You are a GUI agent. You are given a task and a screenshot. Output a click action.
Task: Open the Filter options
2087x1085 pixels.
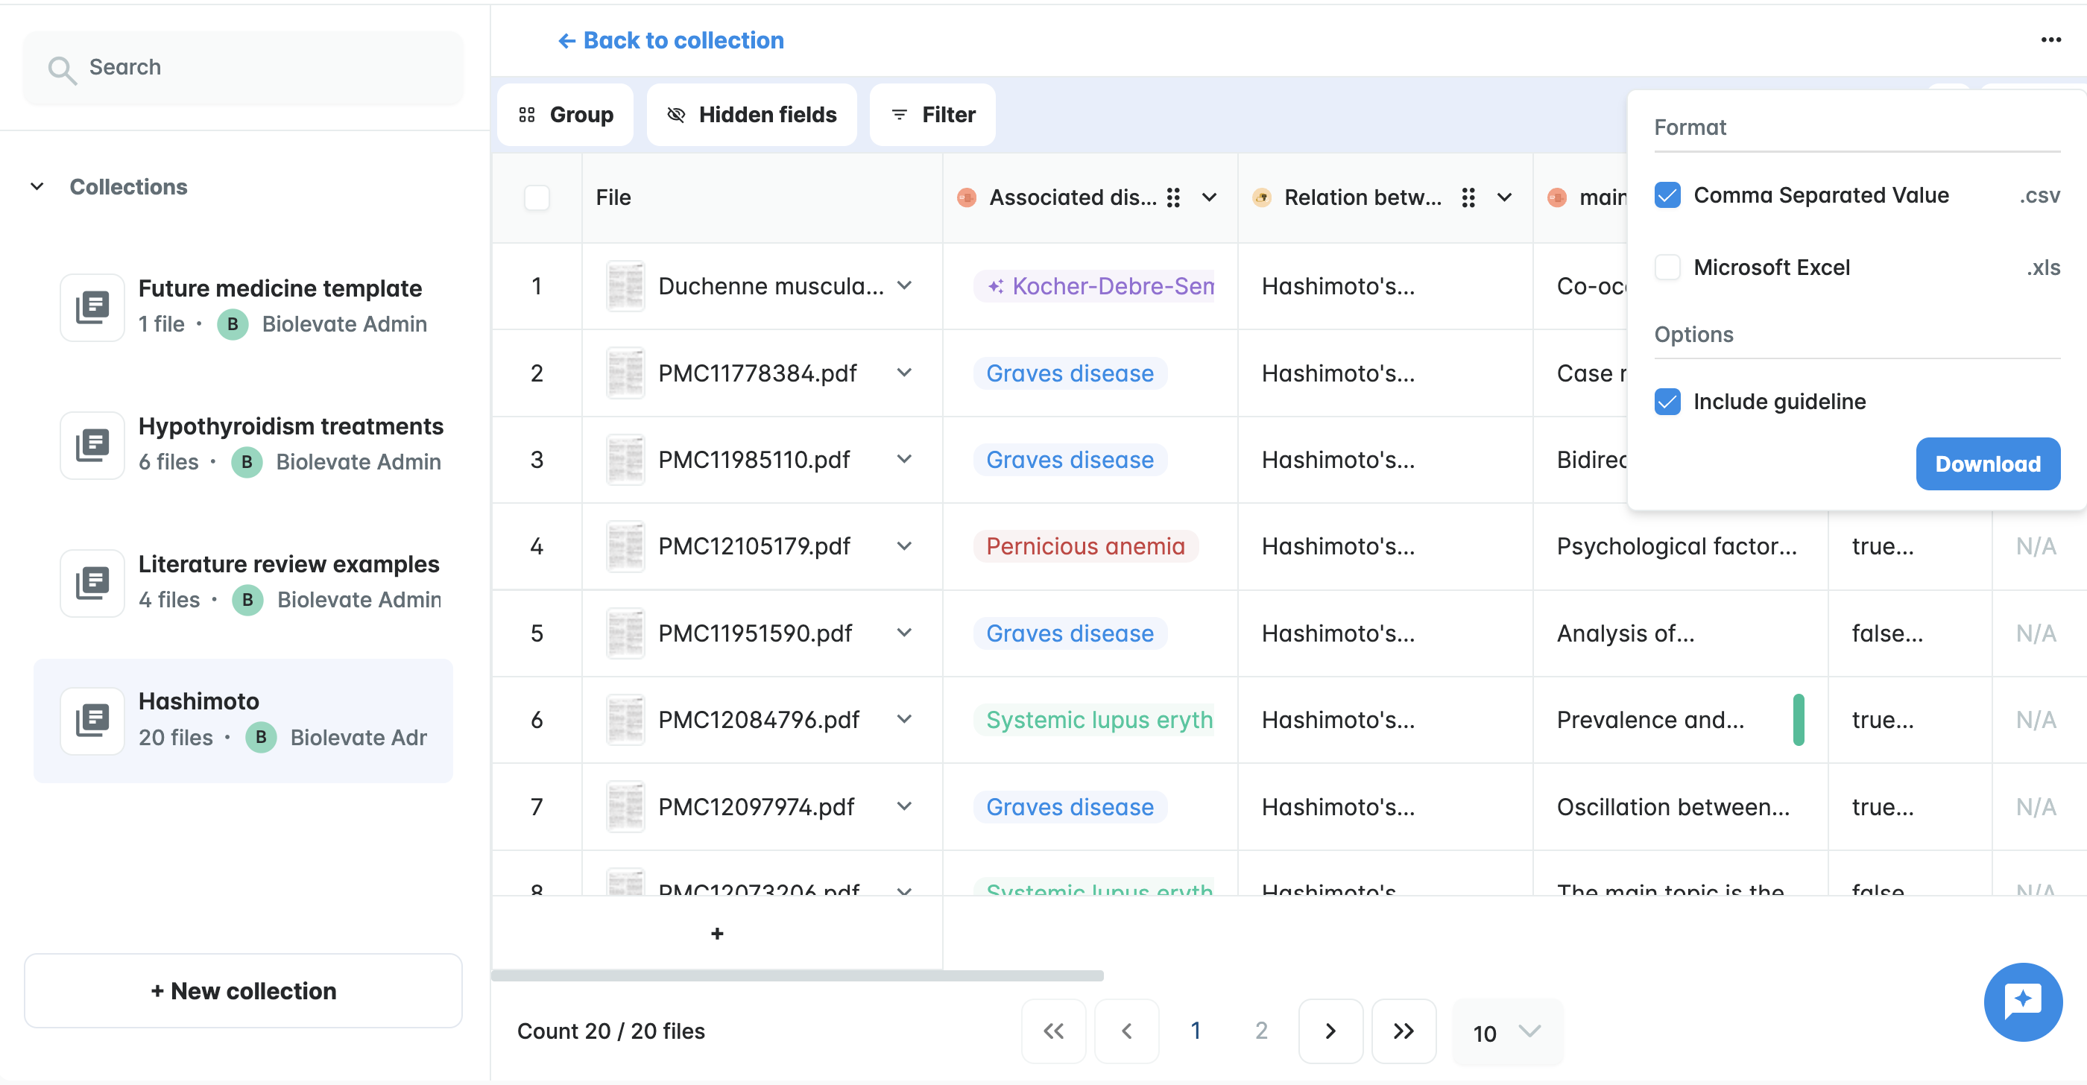[x=932, y=115]
